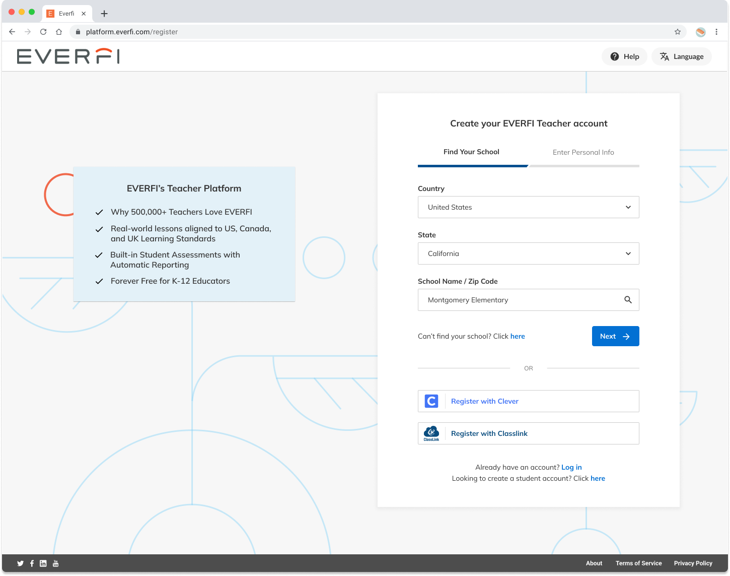Click 'Why 500,000+ Teachers Love EVERFI' text
The width and height of the screenshot is (730, 576).
coord(181,212)
